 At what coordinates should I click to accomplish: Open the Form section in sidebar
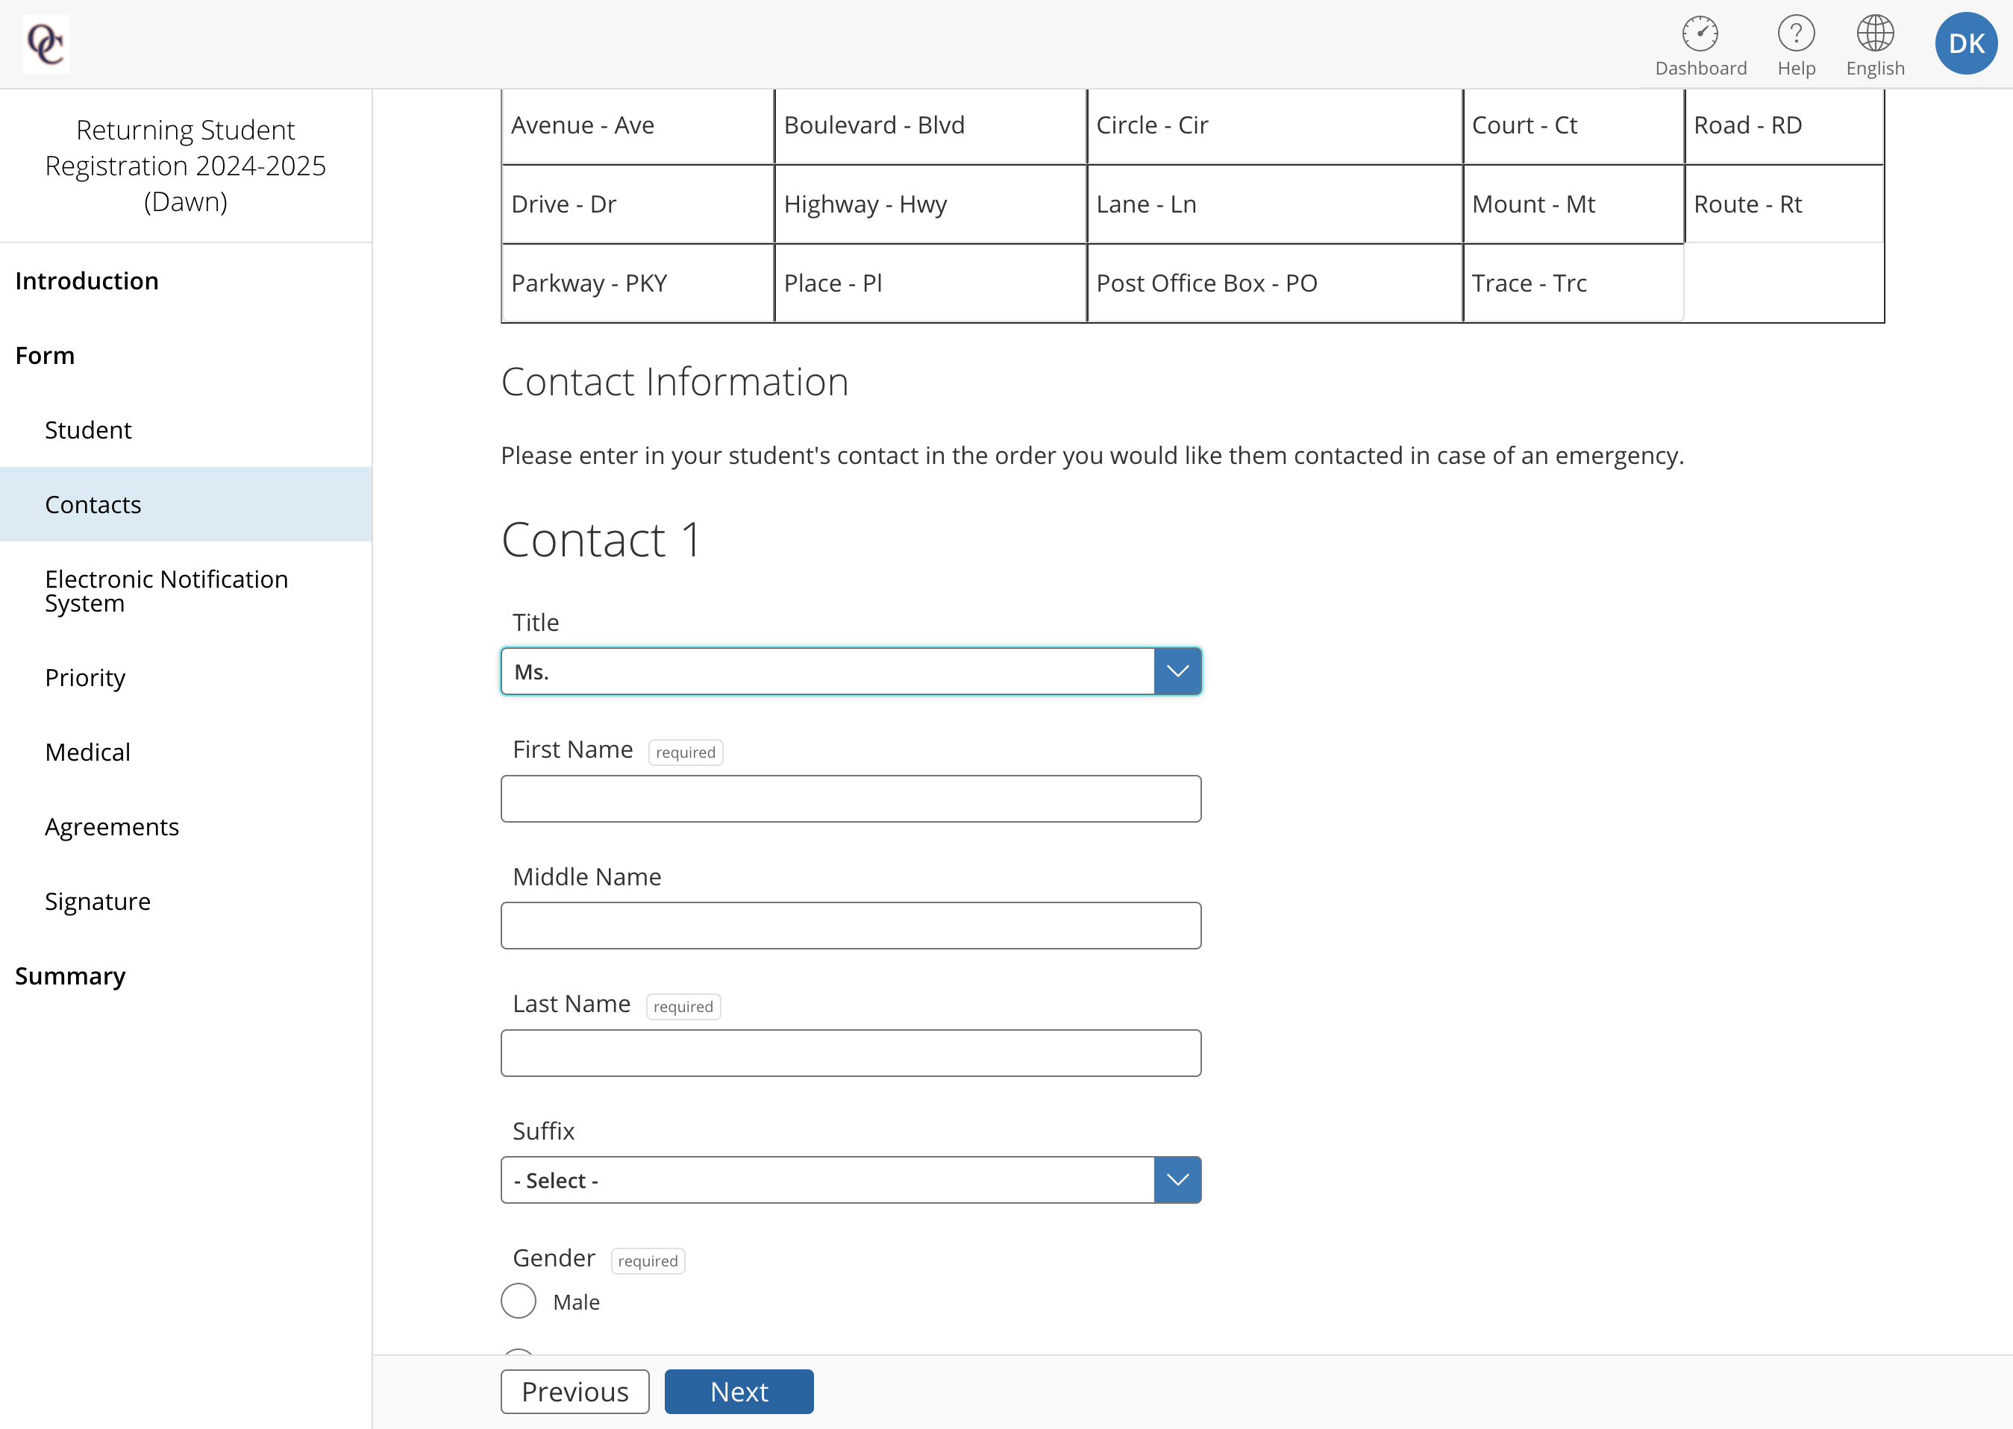45,356
